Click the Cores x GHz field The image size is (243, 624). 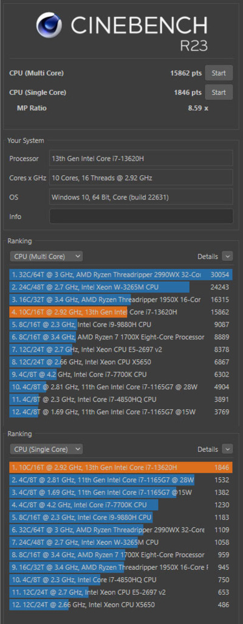tap(141, 178)
